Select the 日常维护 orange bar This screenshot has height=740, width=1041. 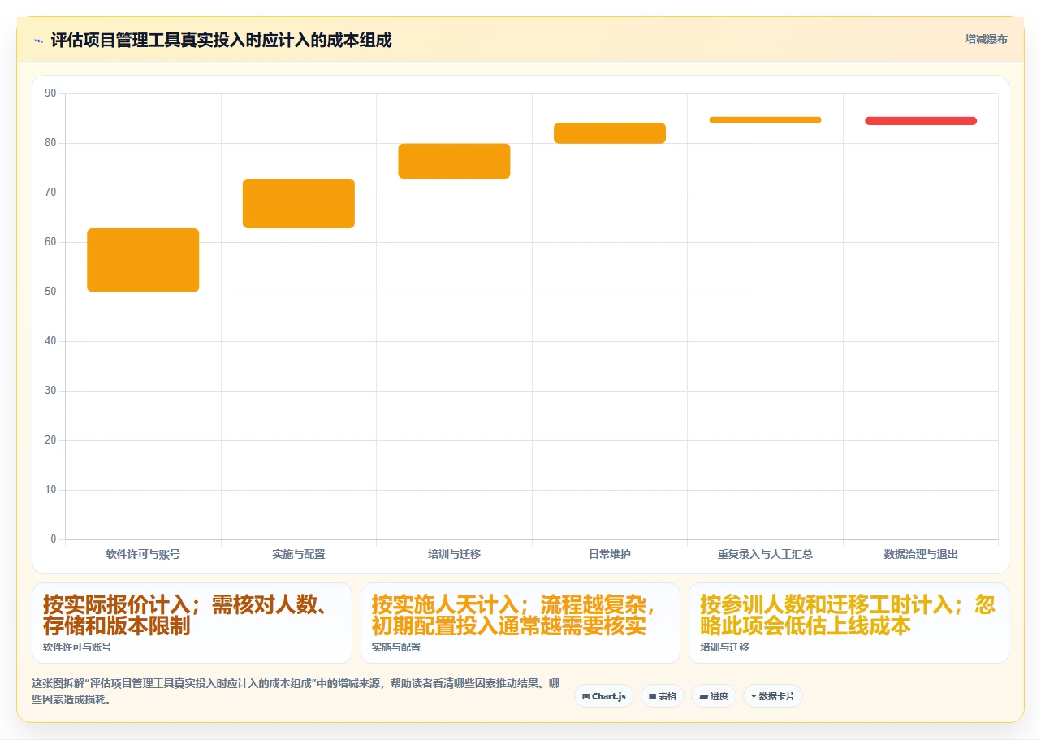point(610,133)
